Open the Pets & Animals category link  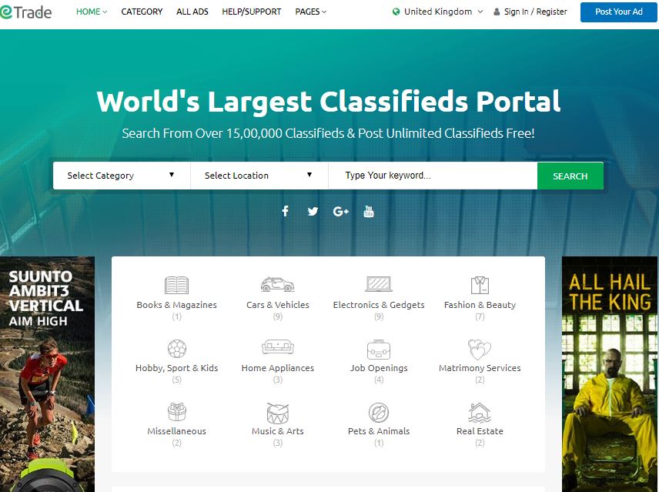coord(379,431)
